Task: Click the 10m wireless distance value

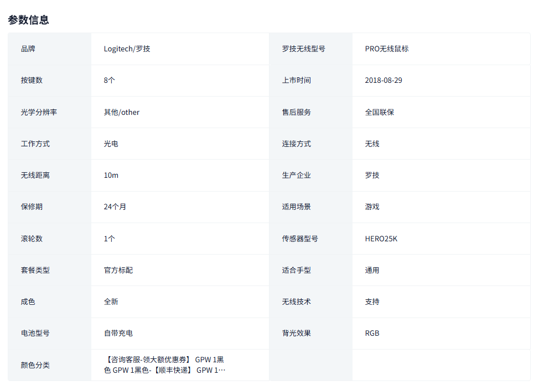Action: click(x=111, y=176)
